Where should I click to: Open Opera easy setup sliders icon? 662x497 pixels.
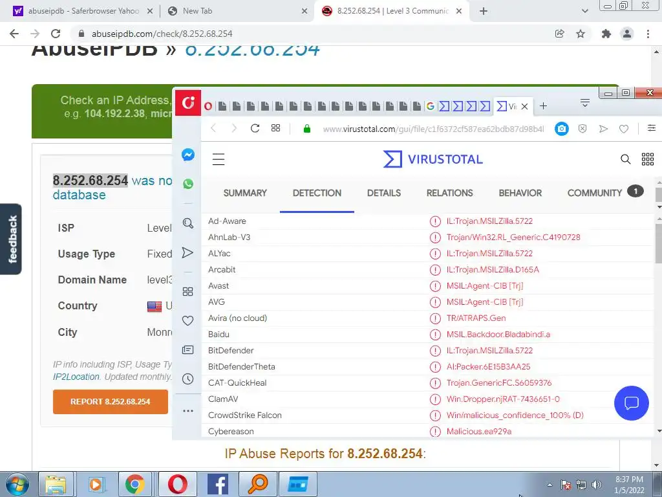[x=652, y=128]
